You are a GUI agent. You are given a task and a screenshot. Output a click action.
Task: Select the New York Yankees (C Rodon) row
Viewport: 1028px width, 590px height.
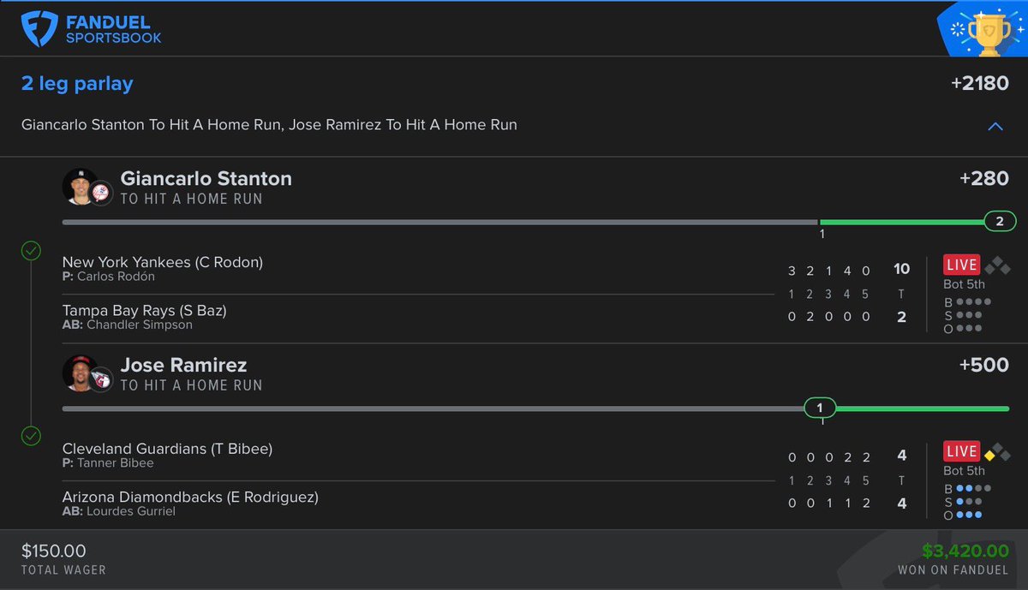coord(163,262)
